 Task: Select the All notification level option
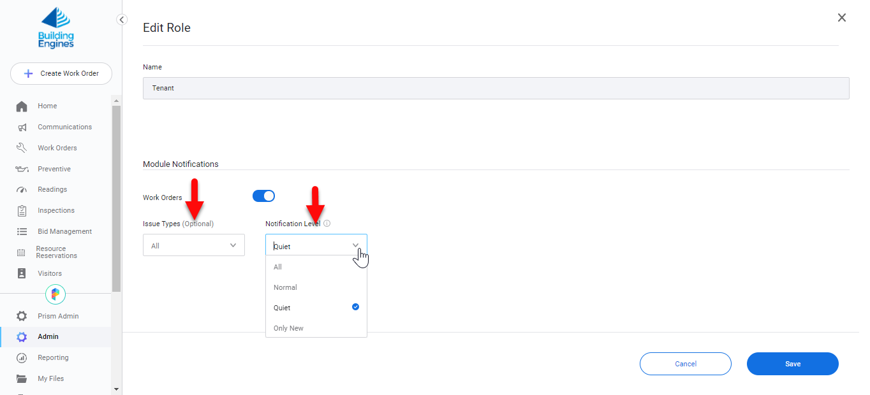point(316,267)
